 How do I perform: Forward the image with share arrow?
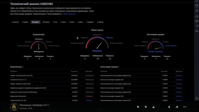pyautogui.click(x=177, y=107)
